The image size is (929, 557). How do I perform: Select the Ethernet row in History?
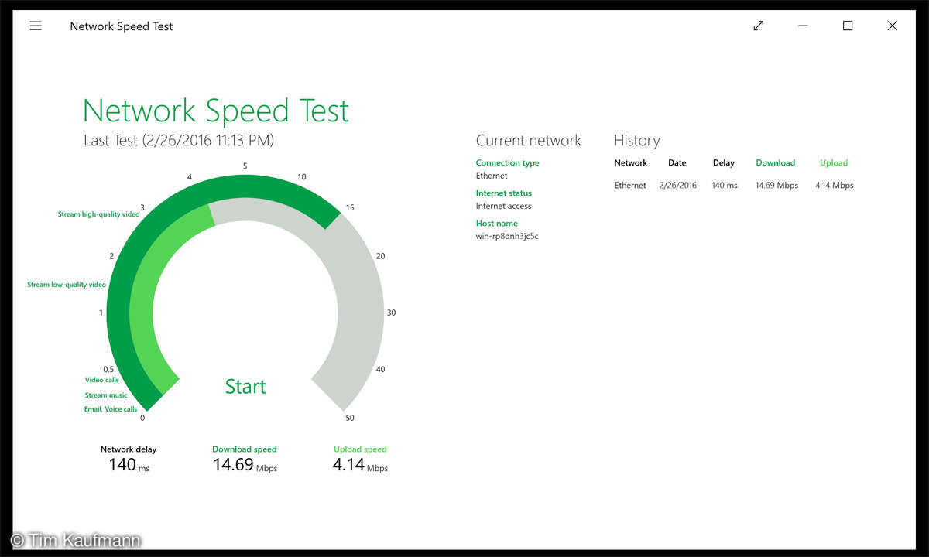(734, 186)
